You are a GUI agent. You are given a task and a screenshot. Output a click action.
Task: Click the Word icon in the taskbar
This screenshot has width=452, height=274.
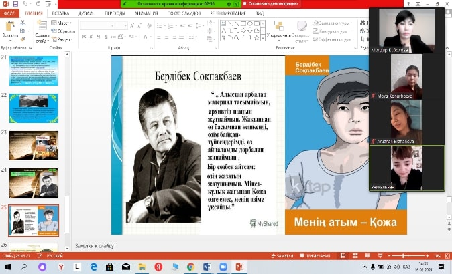(207, 266)
